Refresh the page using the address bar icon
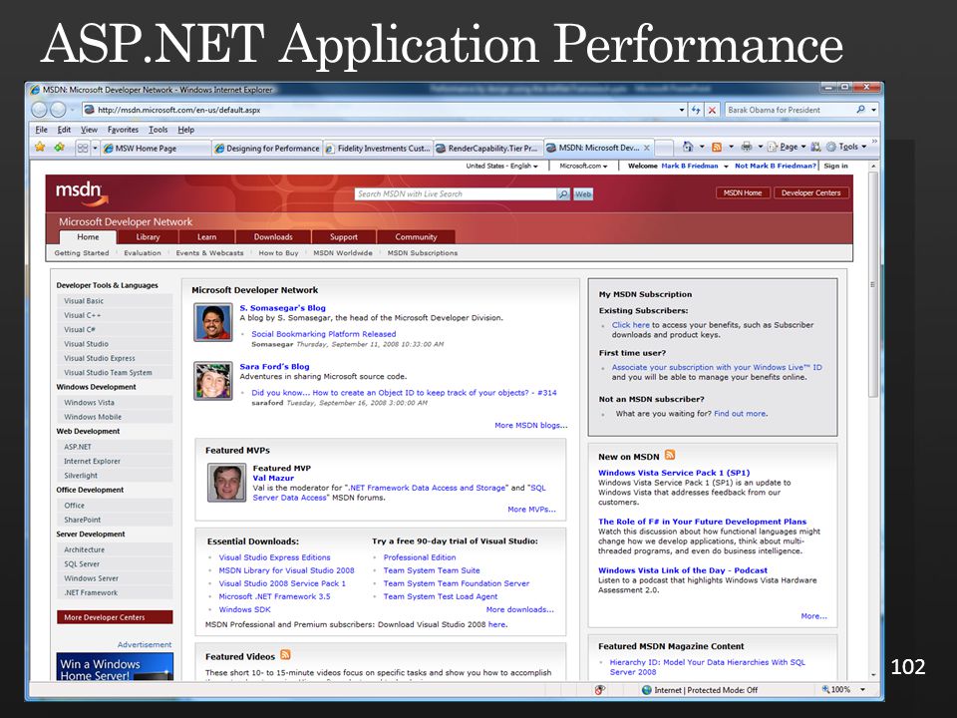957x718 pixels. click(697, 110)
